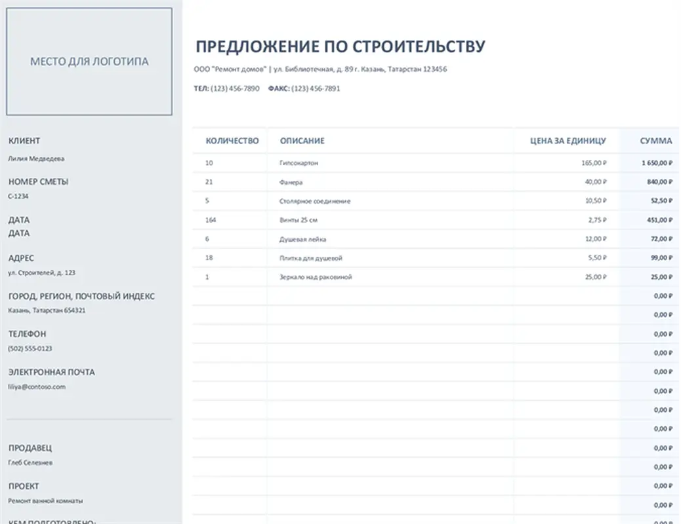Click the estimate number С-1234

(x=19, y=196)
